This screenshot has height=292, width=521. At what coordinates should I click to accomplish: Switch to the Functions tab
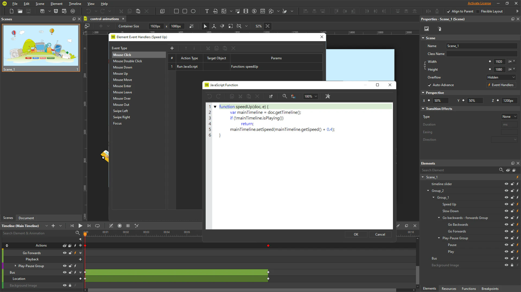pyautogui.click(x=469, y=288)
